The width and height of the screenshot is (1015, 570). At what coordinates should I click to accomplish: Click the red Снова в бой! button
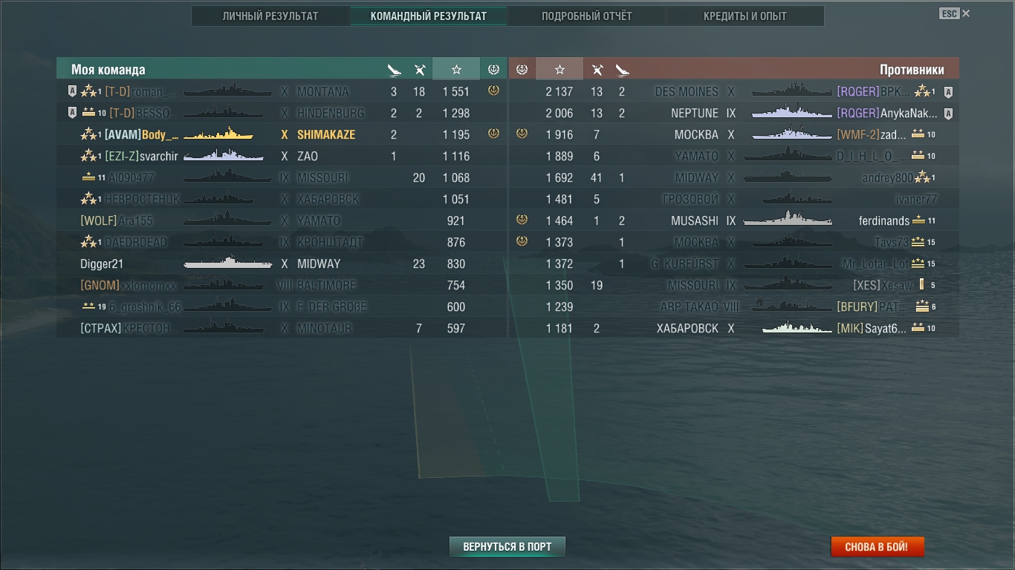pyautogui.click(x=878, y=547)
